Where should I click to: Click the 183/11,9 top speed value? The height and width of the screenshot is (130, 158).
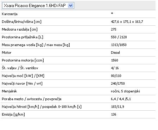pyautogui.click(x=118, y=107)
